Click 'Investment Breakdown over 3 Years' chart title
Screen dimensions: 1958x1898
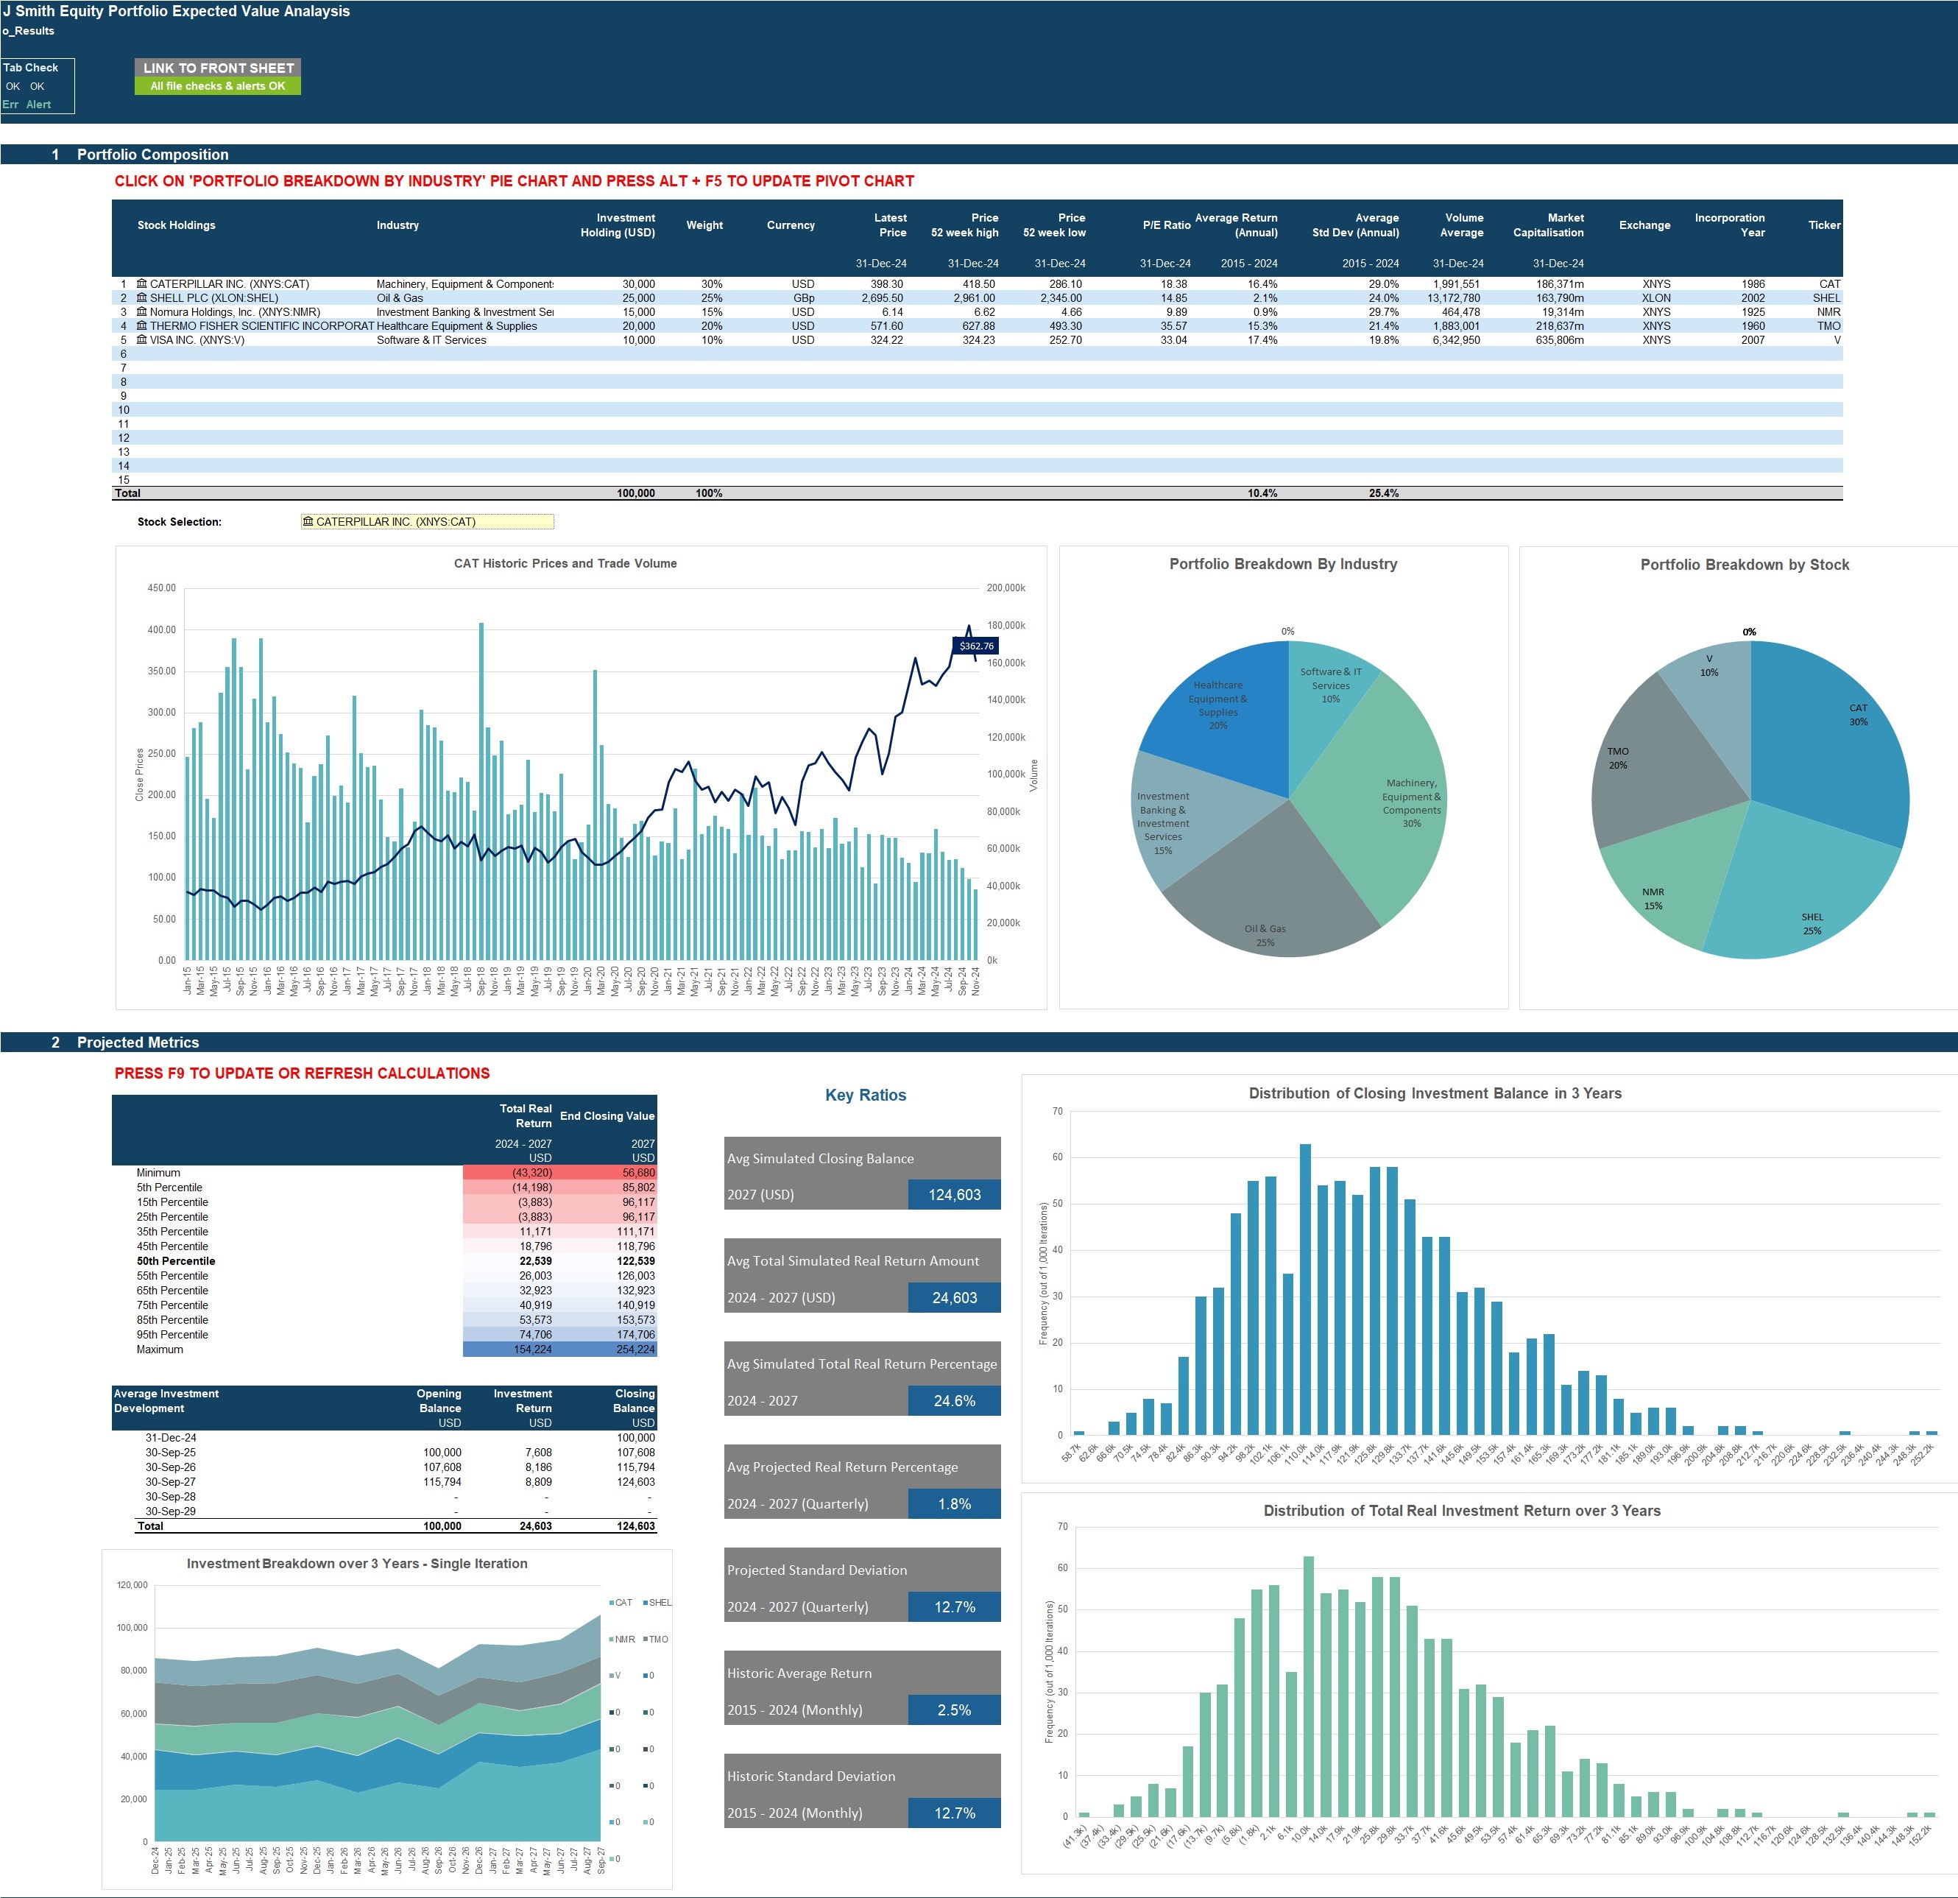(x=356, y=1563)
